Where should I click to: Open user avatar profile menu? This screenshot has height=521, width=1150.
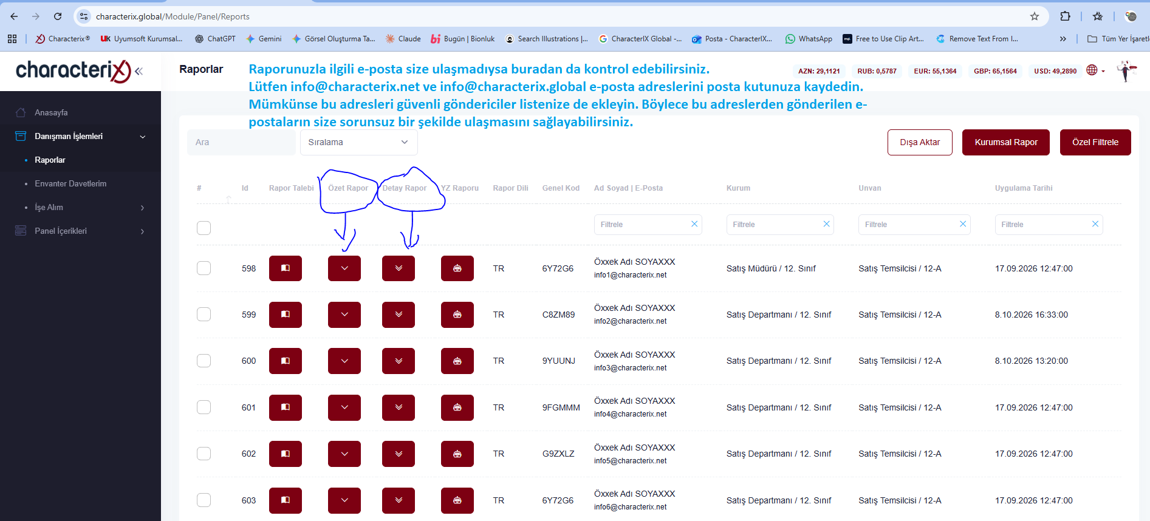coord(1127,71)
